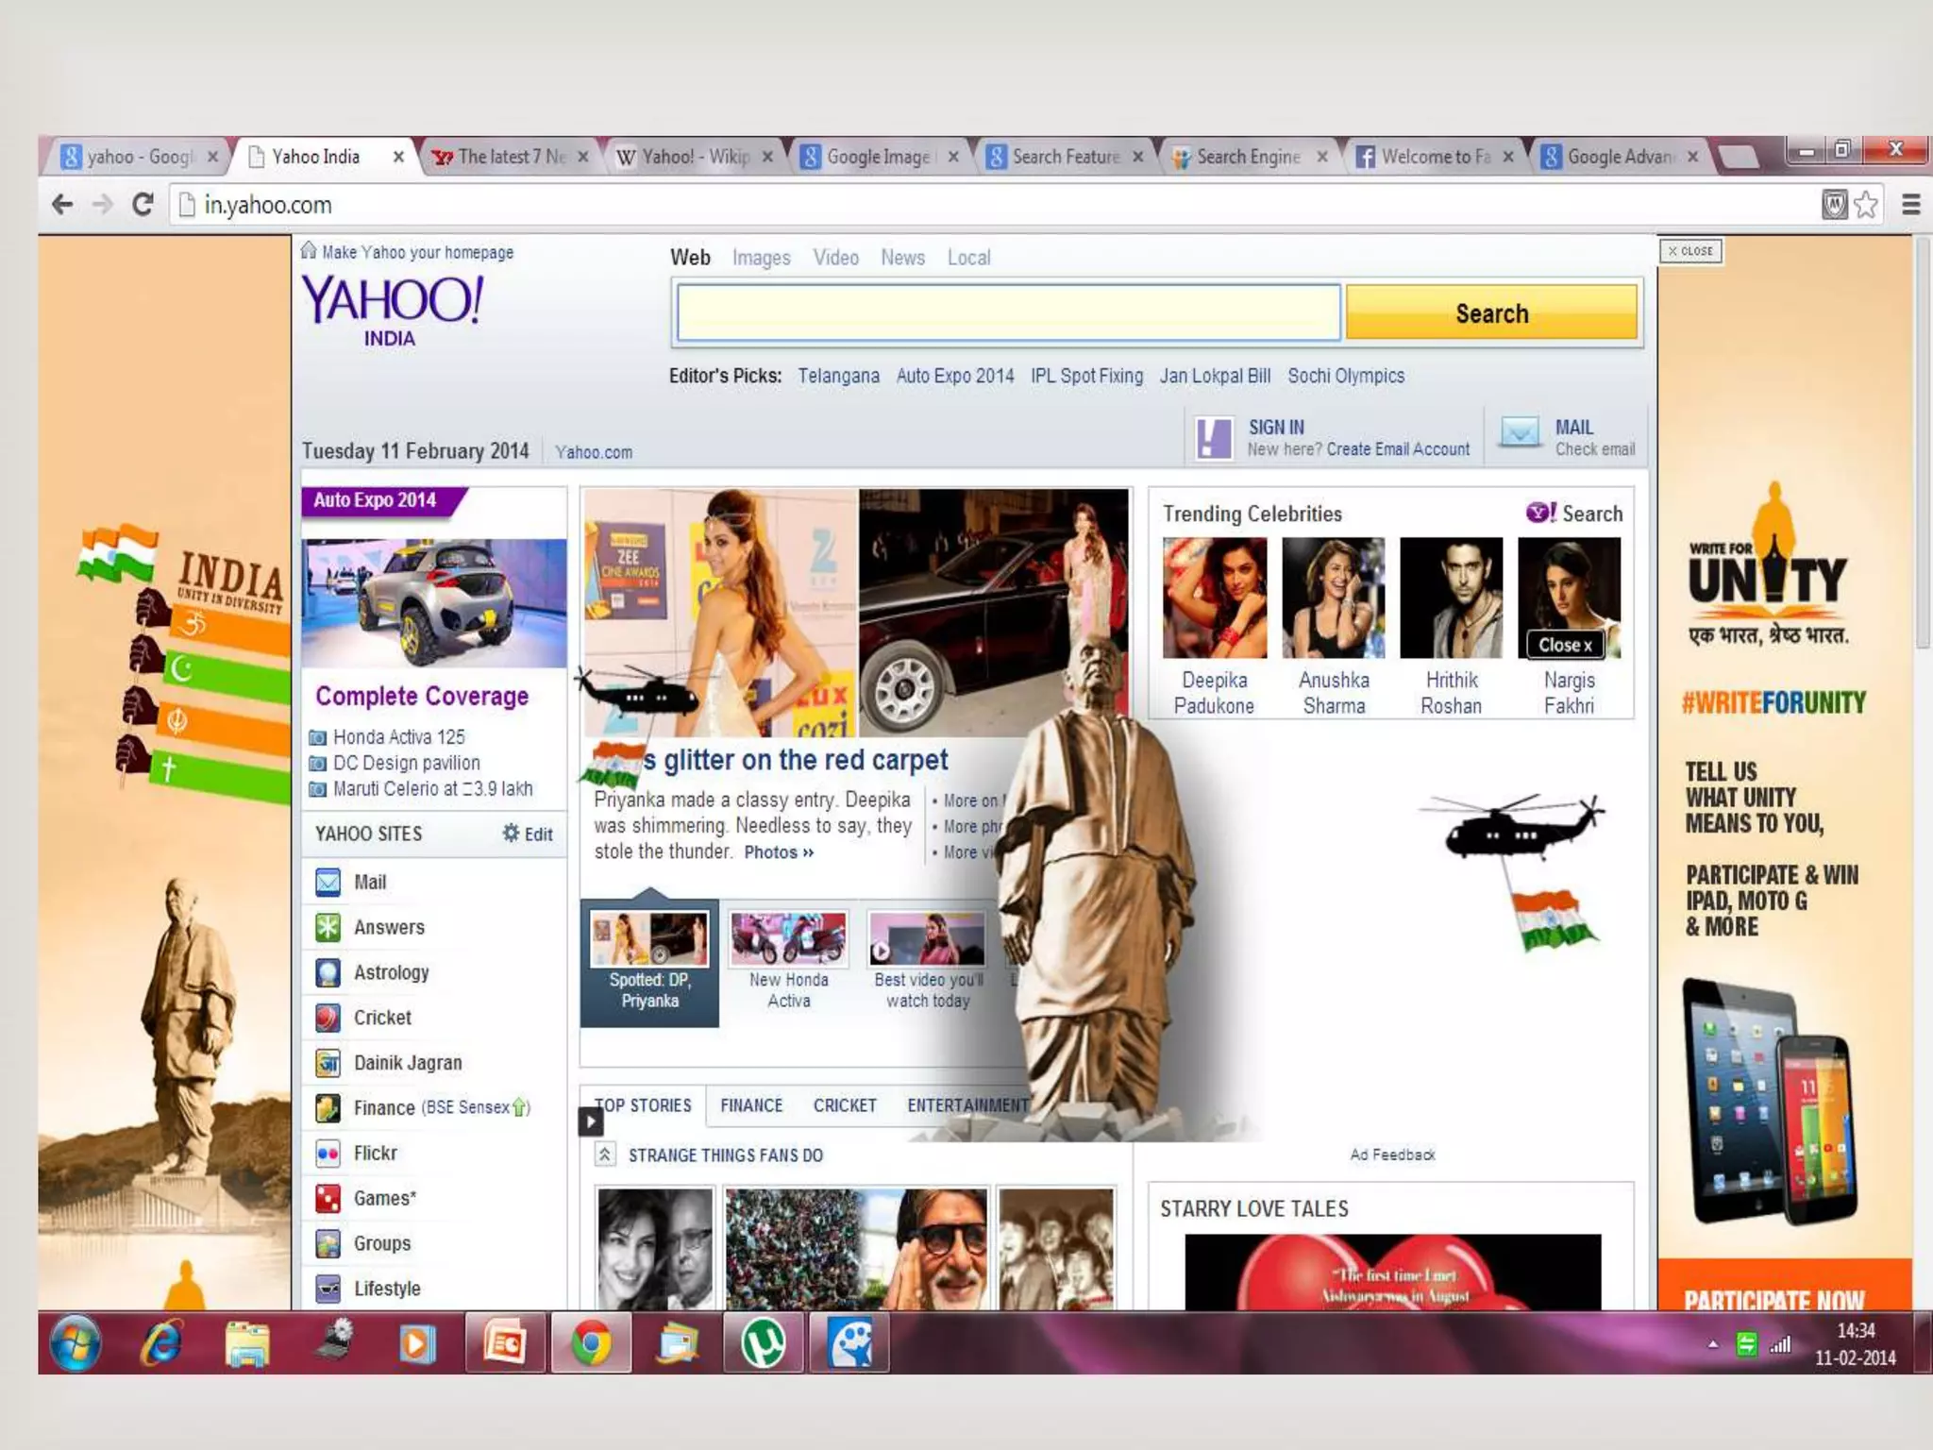Switch to the Images search tab
The width and height of the screenshot is (1933, 1450).
coord(761,258)
